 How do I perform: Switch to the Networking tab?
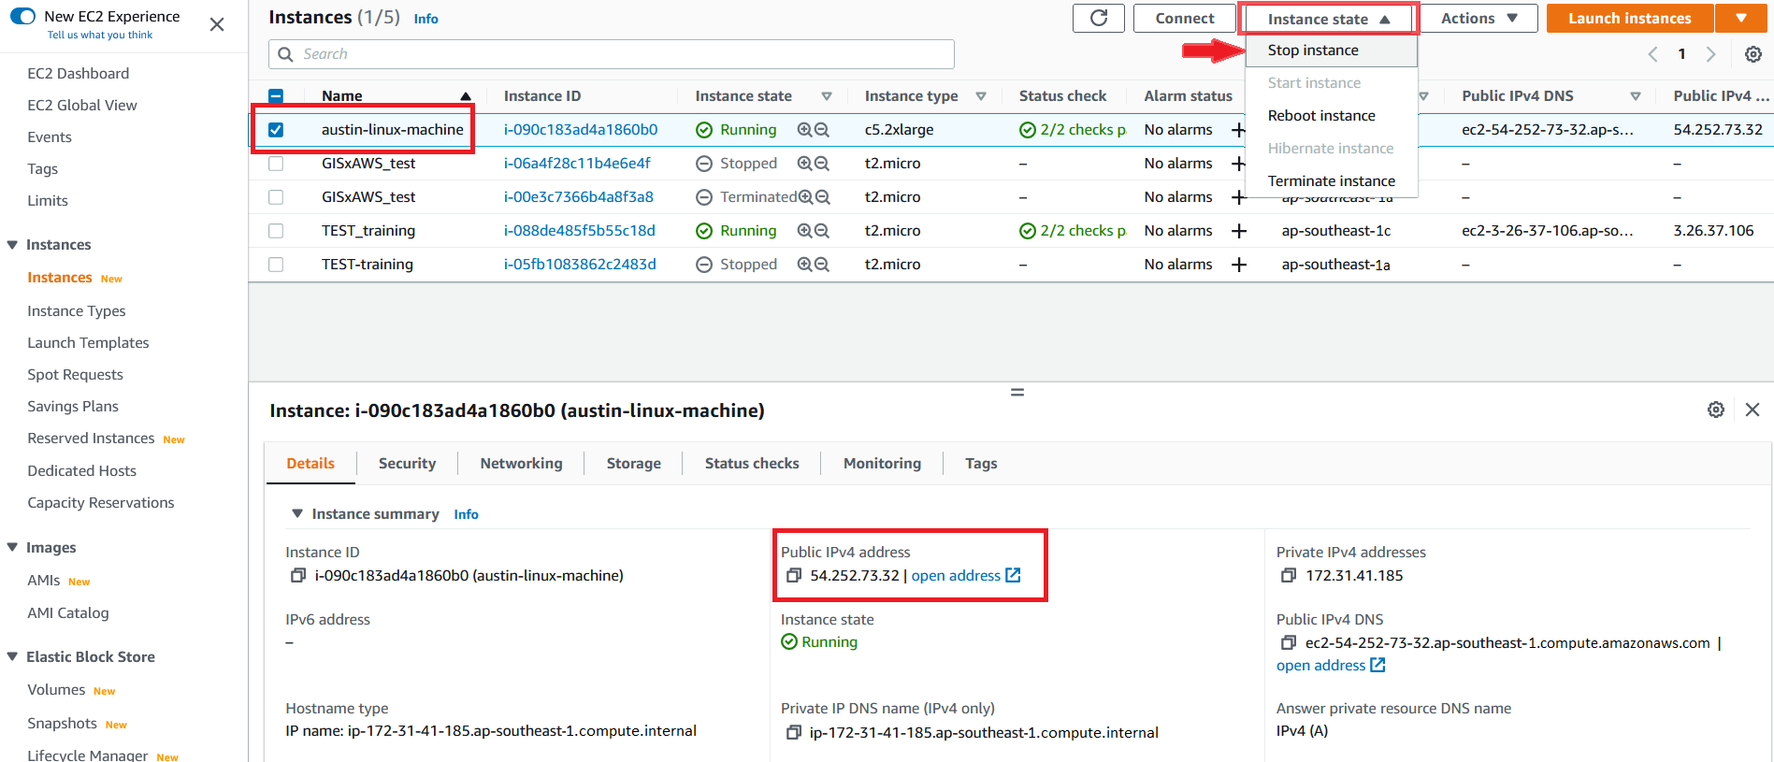pos(521,464)
